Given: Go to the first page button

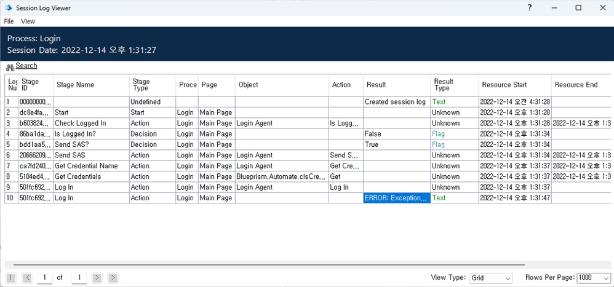Looking at the screenshot, I should click(10, 278).
